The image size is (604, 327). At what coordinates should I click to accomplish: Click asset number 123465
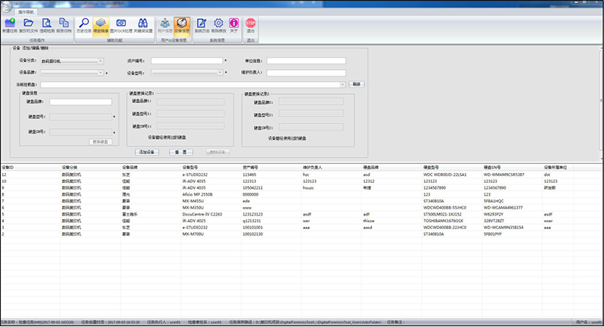250,175
